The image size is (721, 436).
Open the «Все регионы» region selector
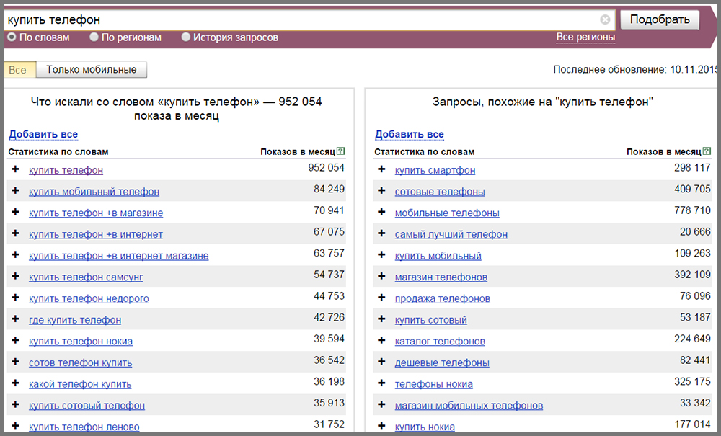(585, 37)
